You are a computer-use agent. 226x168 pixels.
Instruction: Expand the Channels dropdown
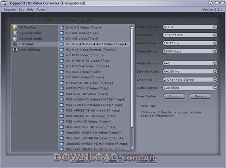190,80
